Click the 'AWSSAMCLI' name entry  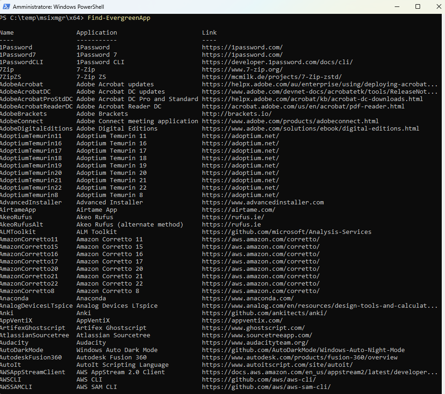pyautogui.click(x=16, y=387)
